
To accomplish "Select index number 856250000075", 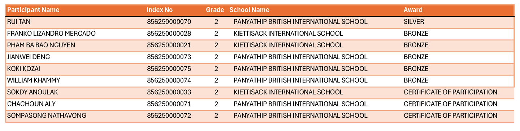I will 169,69.
